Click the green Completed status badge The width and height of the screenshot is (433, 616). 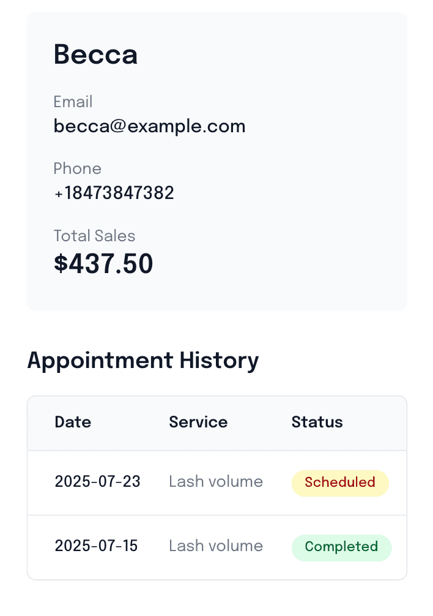[x=341, y=547]
